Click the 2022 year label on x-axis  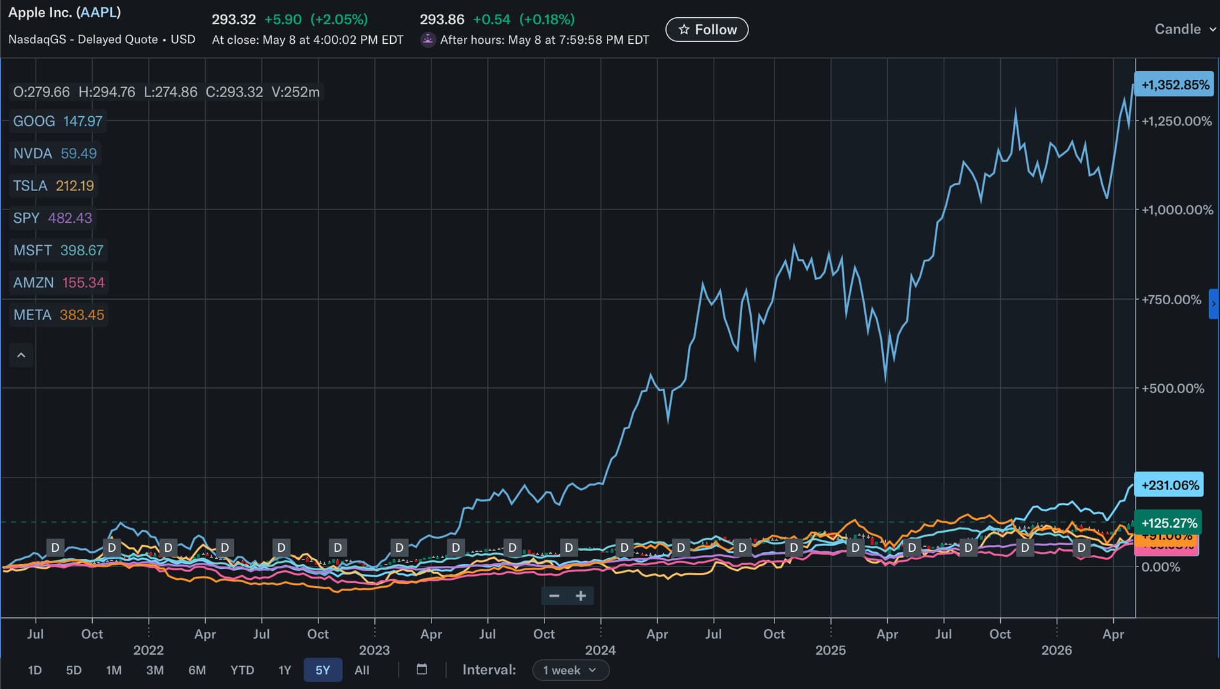pyautogui.click(x=148, y=650)
